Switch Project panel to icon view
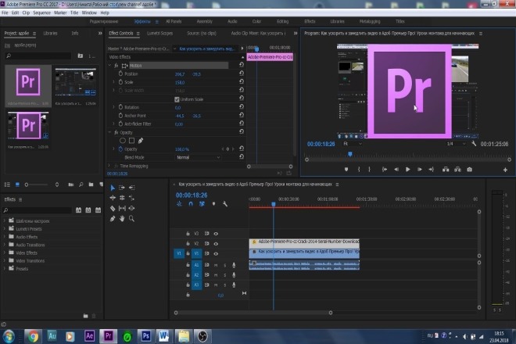The image size is (516, 344). coord(17,185)
